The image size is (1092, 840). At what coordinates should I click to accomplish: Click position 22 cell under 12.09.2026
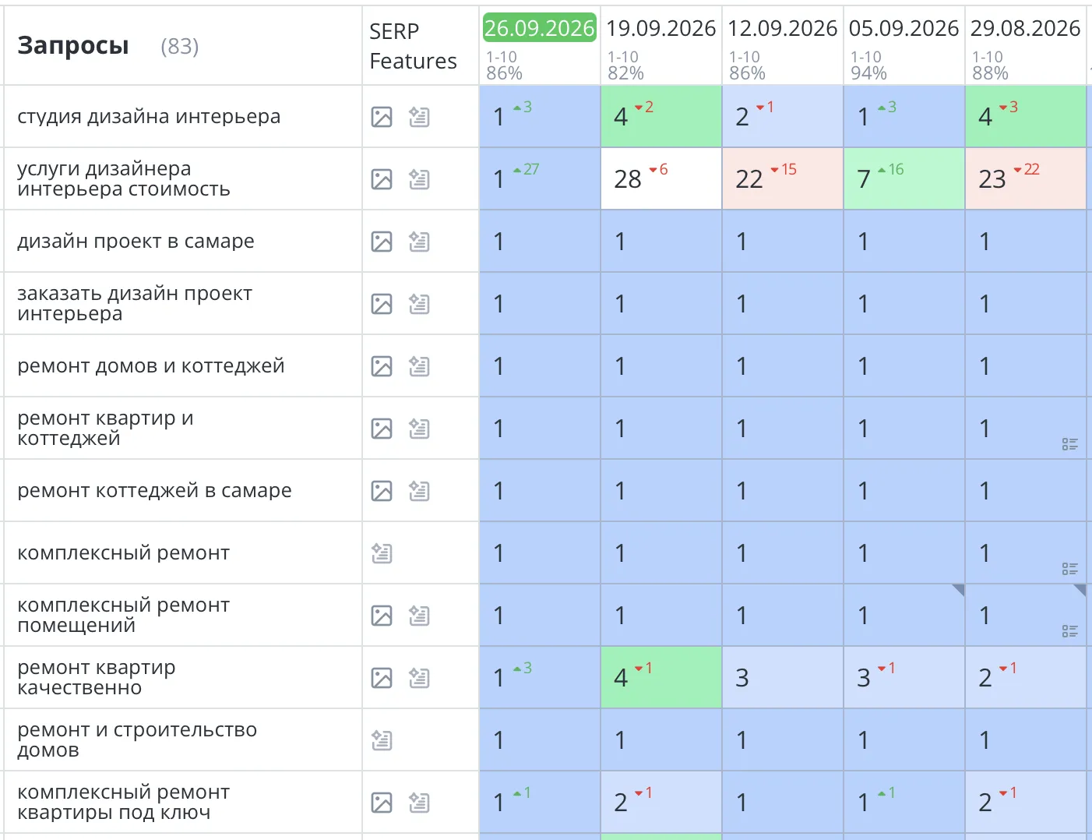(x=783, y=179)
